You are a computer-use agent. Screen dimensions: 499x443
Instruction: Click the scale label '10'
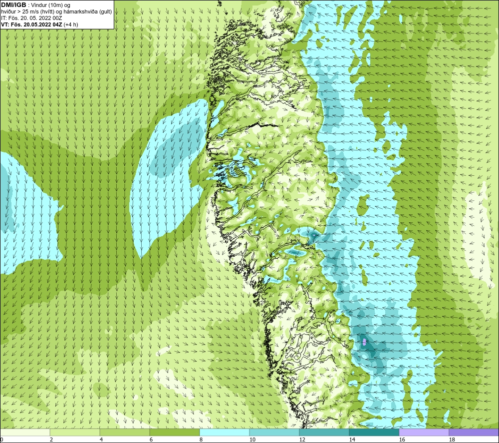click(x=252, y=440)
